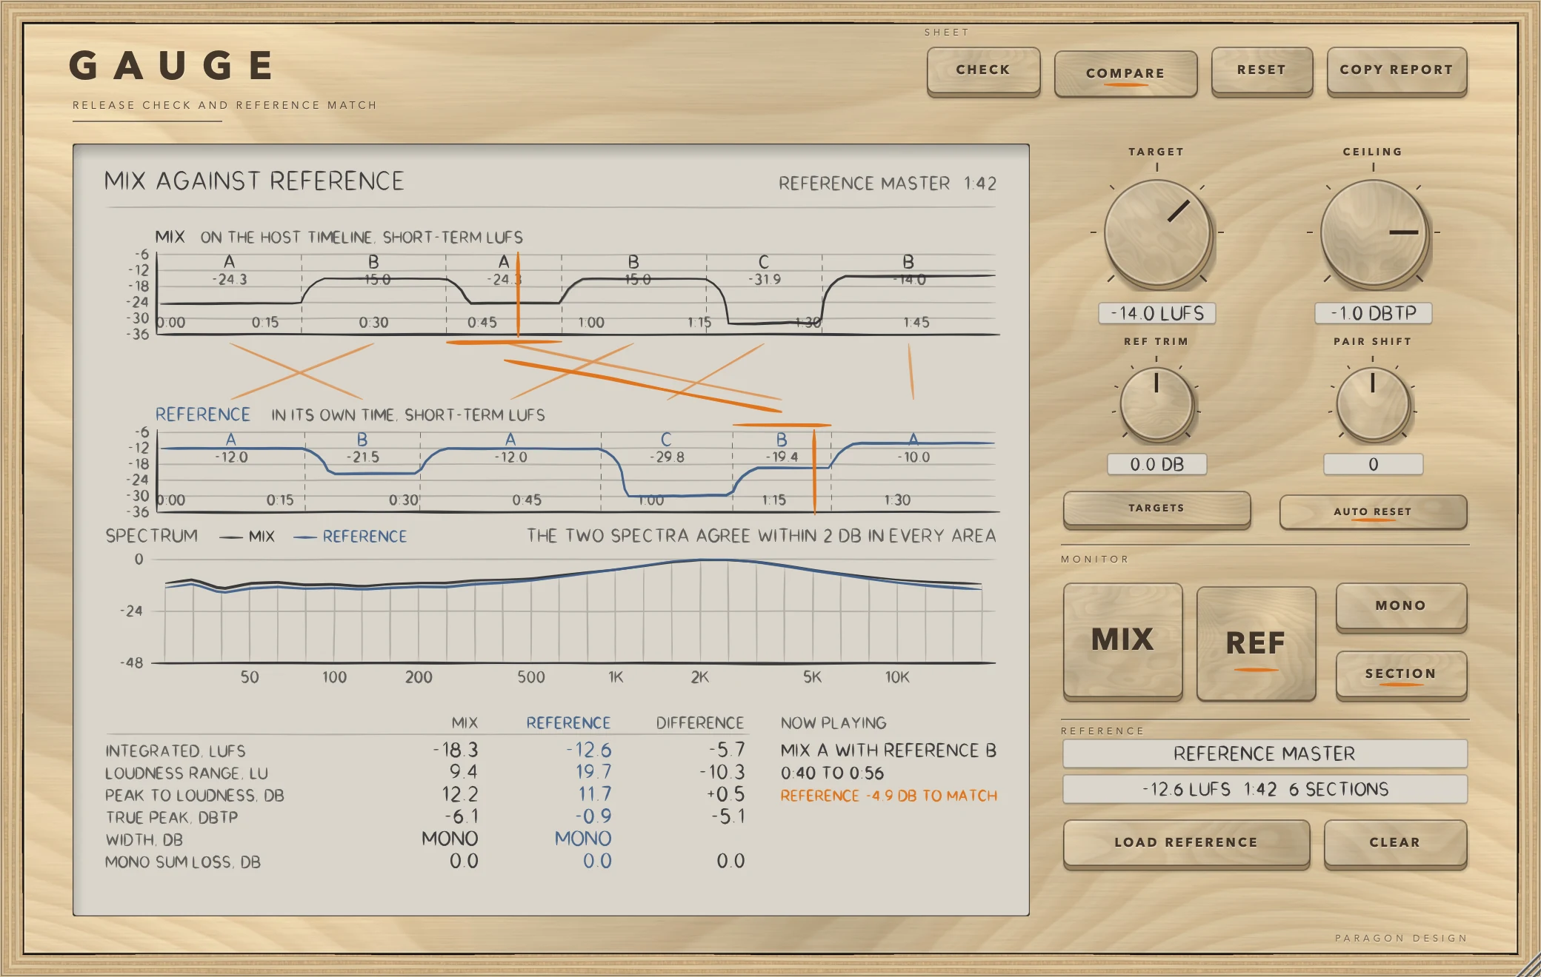
Task: Open the TARGETS button
Action: pos(1156,508)
